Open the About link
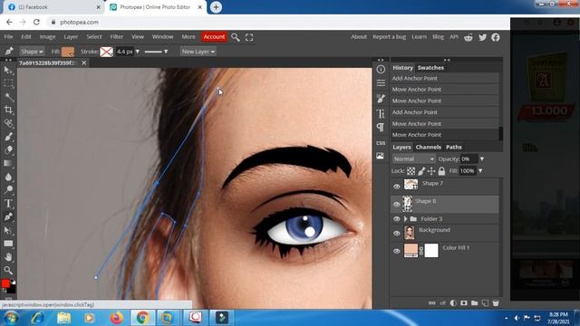The image size is (580, 326). click(x=359, y=37)
